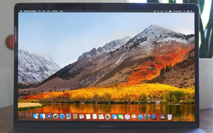This screenshot has width=213, height=133.
Task: Open Safari compass icon in the Dock
Action: (x=62, y=116)
